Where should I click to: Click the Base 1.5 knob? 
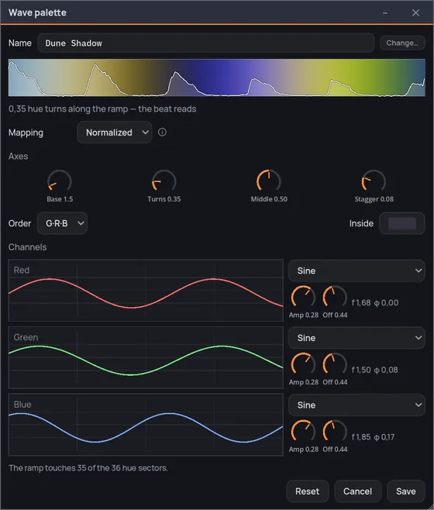click(60, 181)
